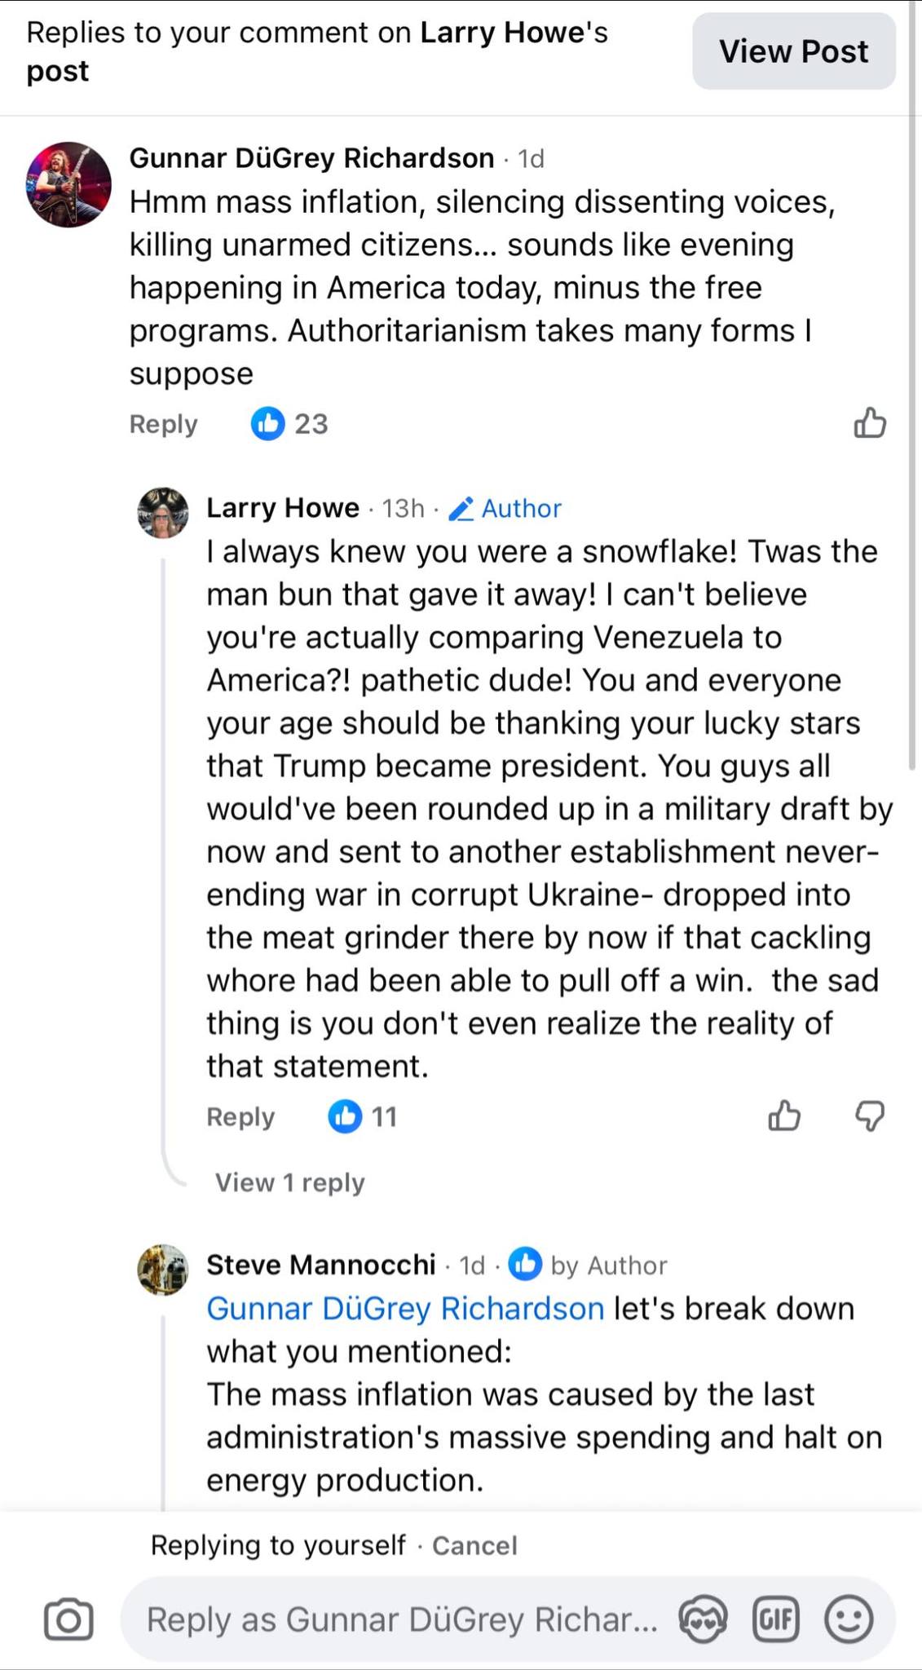View the 11 reactions on Larry's reply
Viewport: 922px width, 1670px height.
[363, 1116]
